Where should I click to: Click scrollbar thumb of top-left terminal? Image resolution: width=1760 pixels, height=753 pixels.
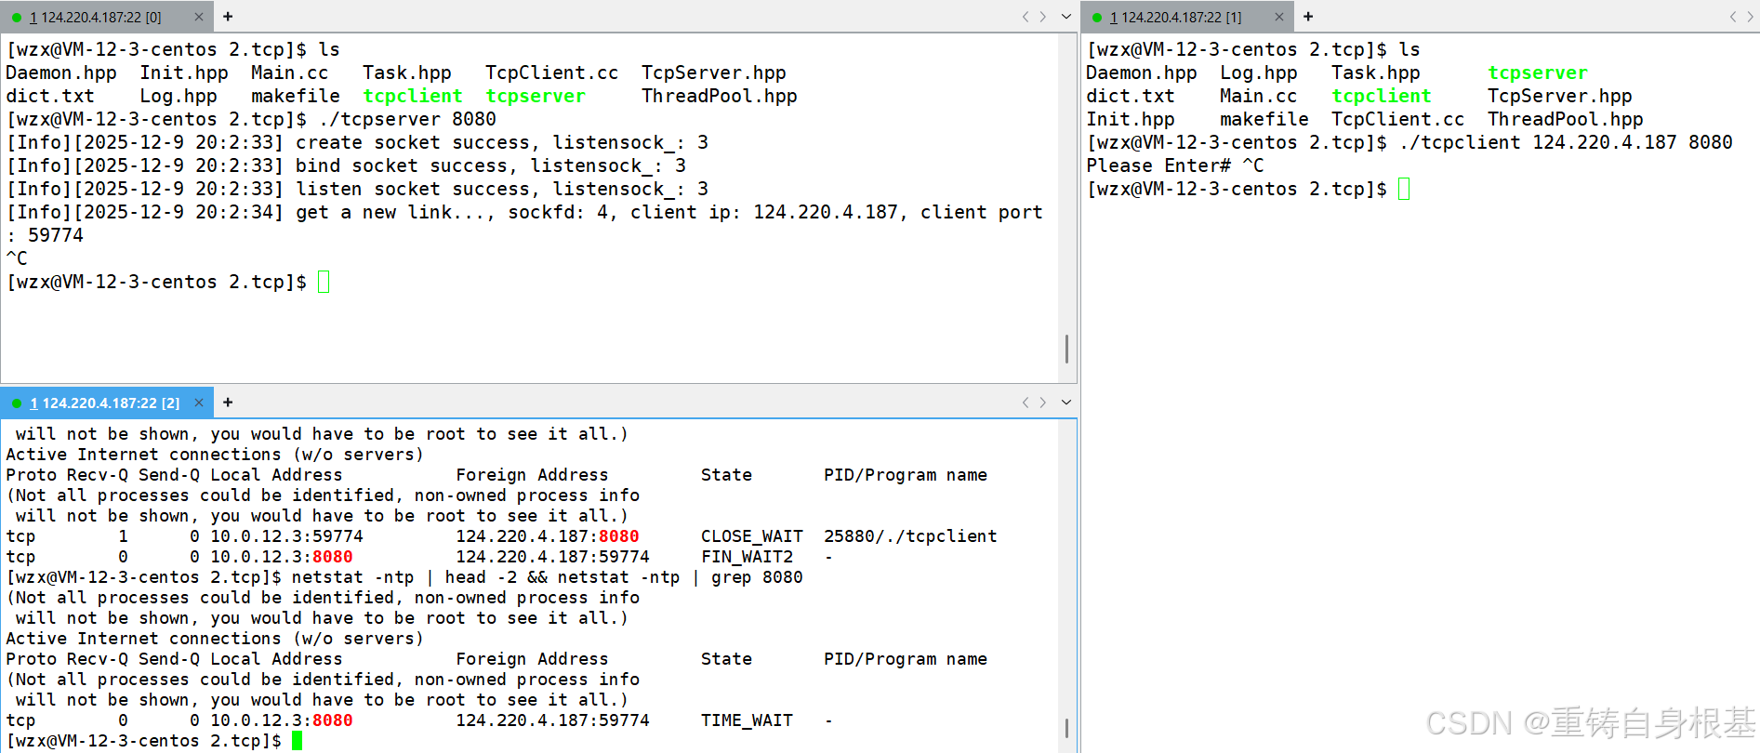[x=1066, y=349]
